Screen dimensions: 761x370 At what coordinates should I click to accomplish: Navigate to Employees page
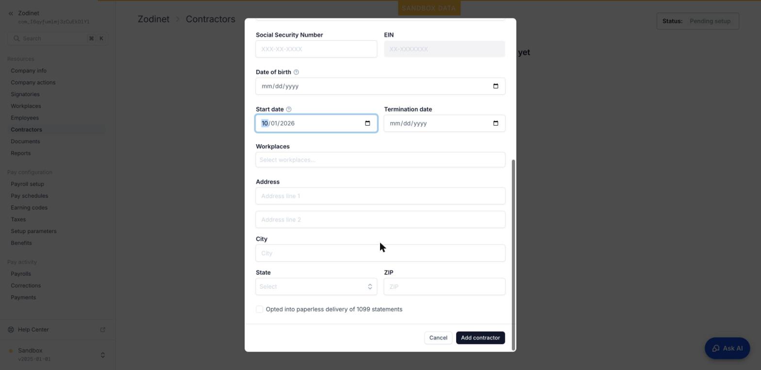(25, 118)
